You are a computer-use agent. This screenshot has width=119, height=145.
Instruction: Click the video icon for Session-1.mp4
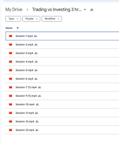point(10,36)
